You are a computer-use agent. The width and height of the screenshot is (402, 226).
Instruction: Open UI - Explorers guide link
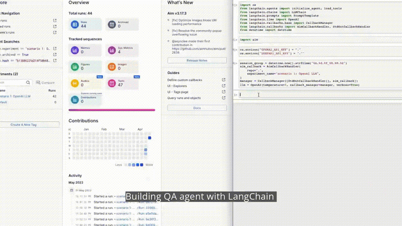pyautogui.click(x=177, y=86)
